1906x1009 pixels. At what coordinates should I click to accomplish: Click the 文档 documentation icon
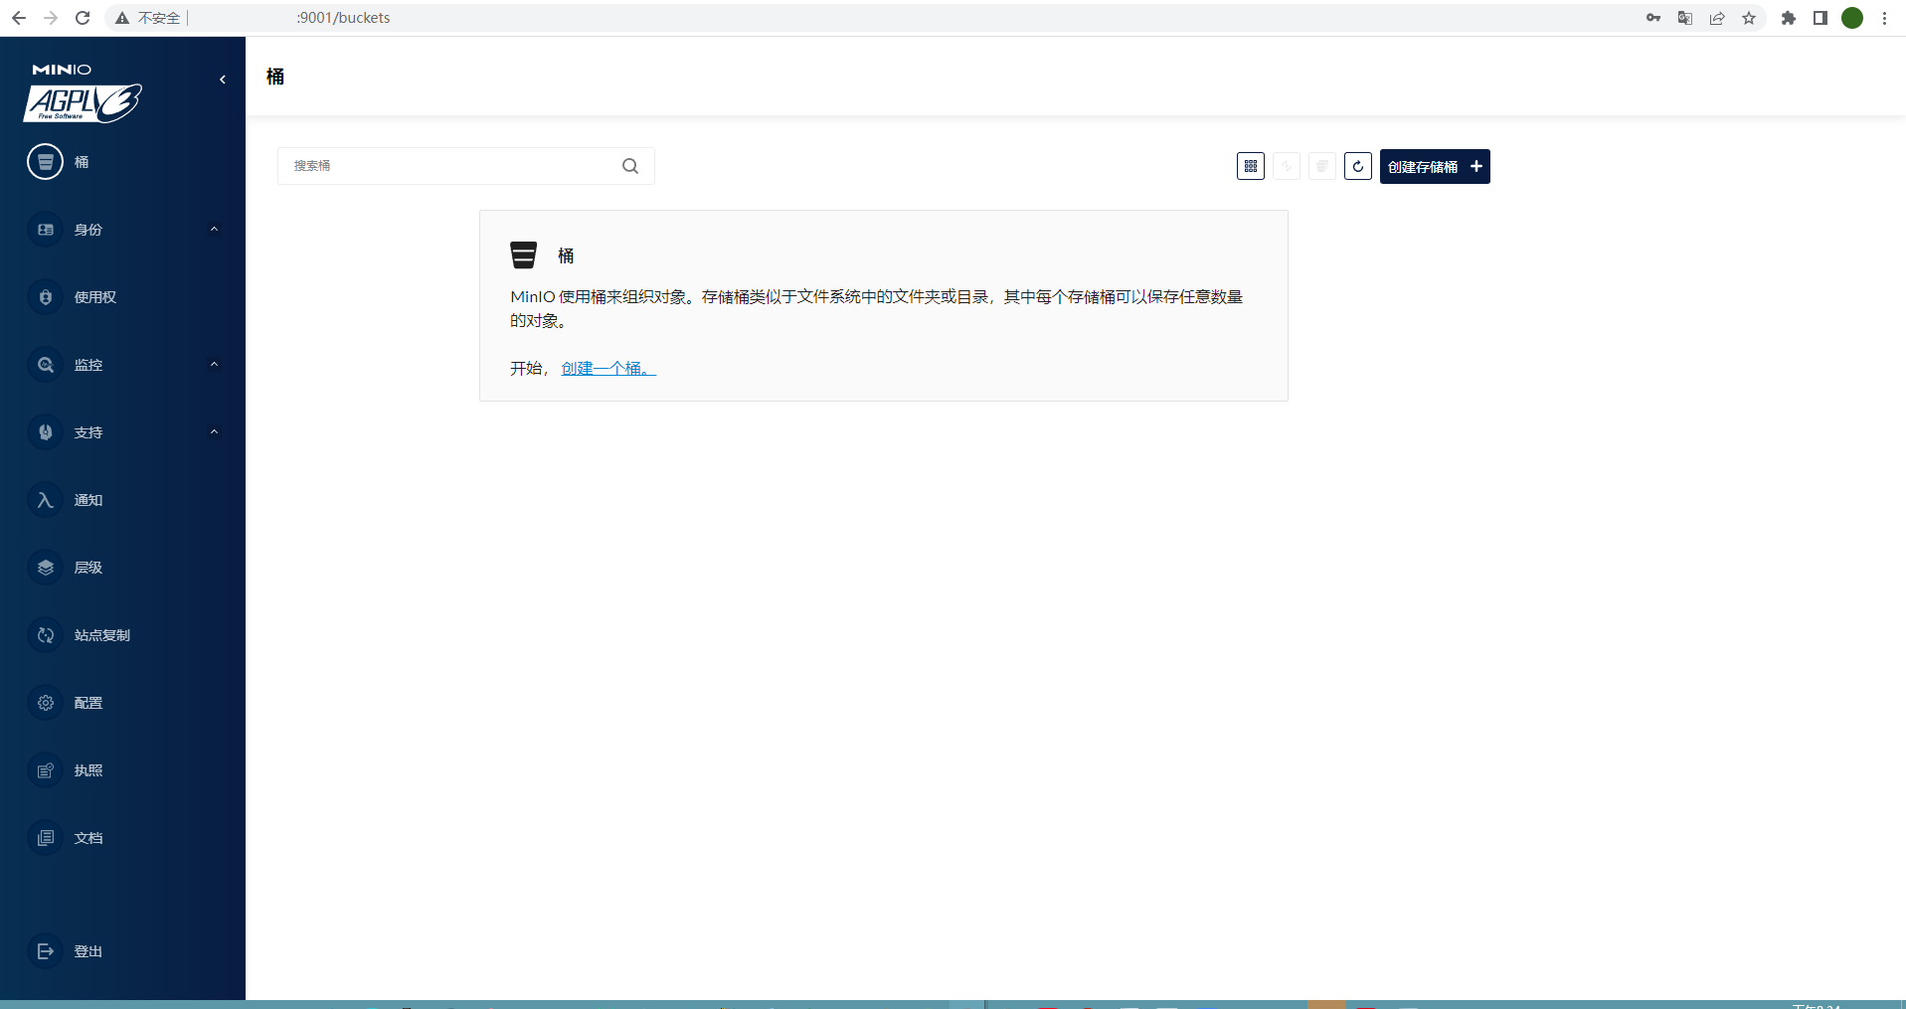pyautogui.click(x=45, y=838)
